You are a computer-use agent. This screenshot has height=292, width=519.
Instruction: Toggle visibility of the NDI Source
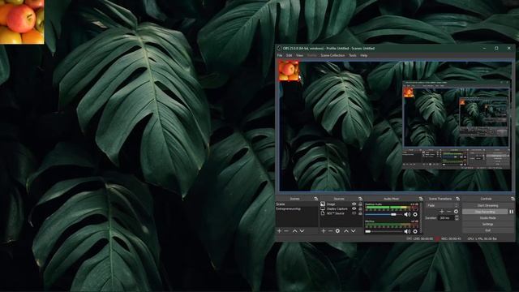coord(354,213)
